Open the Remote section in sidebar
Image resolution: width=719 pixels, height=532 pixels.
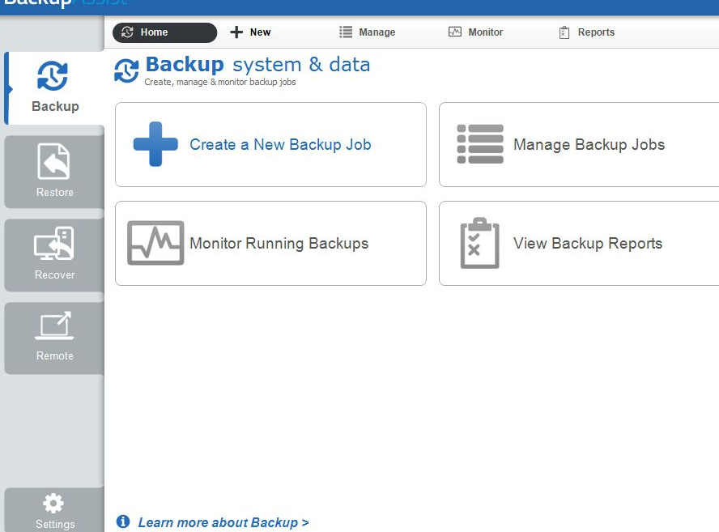(x=54, y=337)
